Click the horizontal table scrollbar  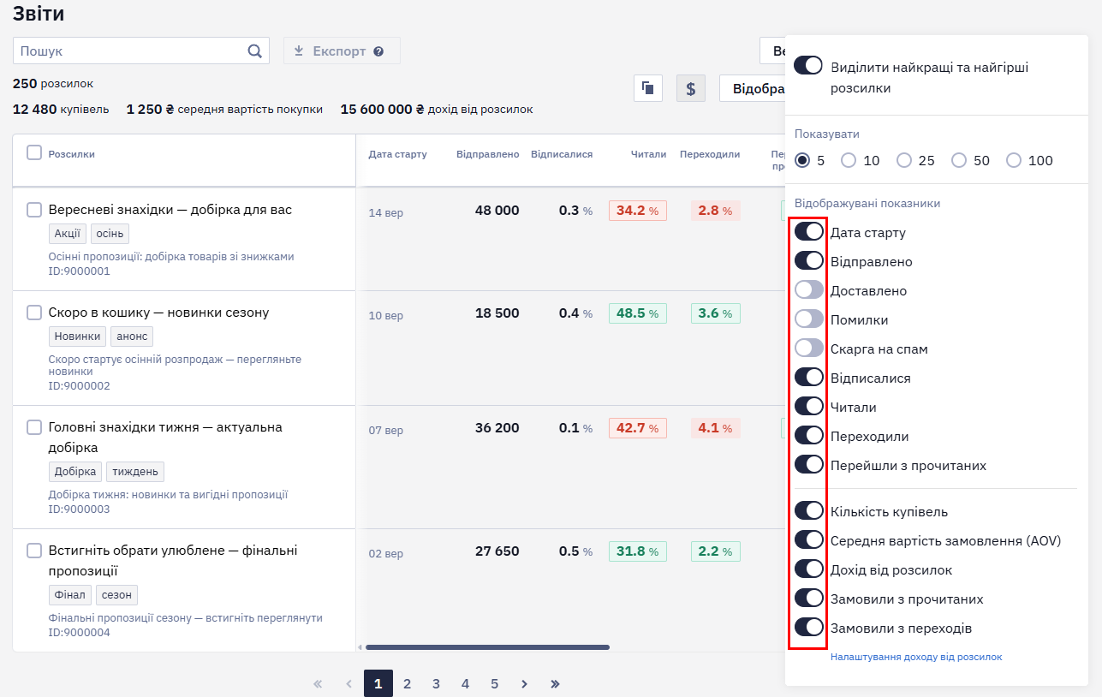tap(487, 647)
